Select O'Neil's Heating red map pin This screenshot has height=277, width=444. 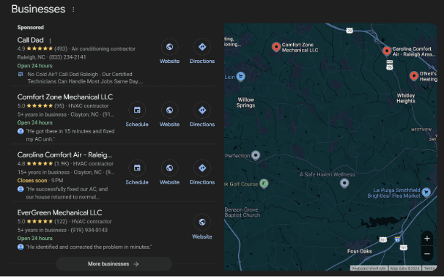(414, 76)
